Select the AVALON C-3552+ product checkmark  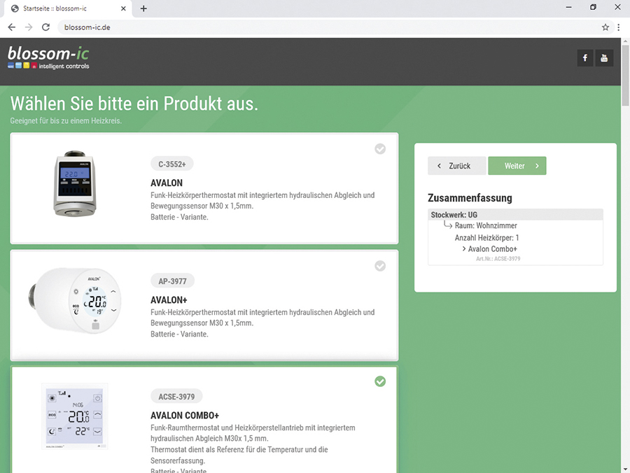[380, 149]
